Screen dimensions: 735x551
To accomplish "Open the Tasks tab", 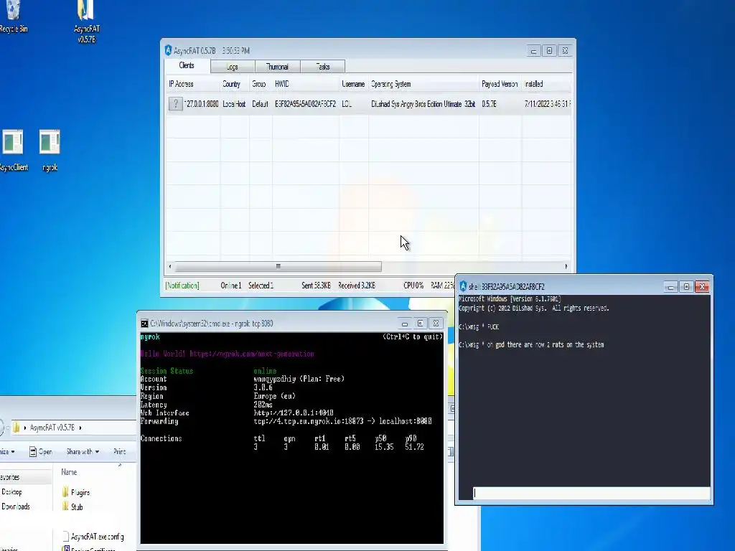I will (322, 67).
